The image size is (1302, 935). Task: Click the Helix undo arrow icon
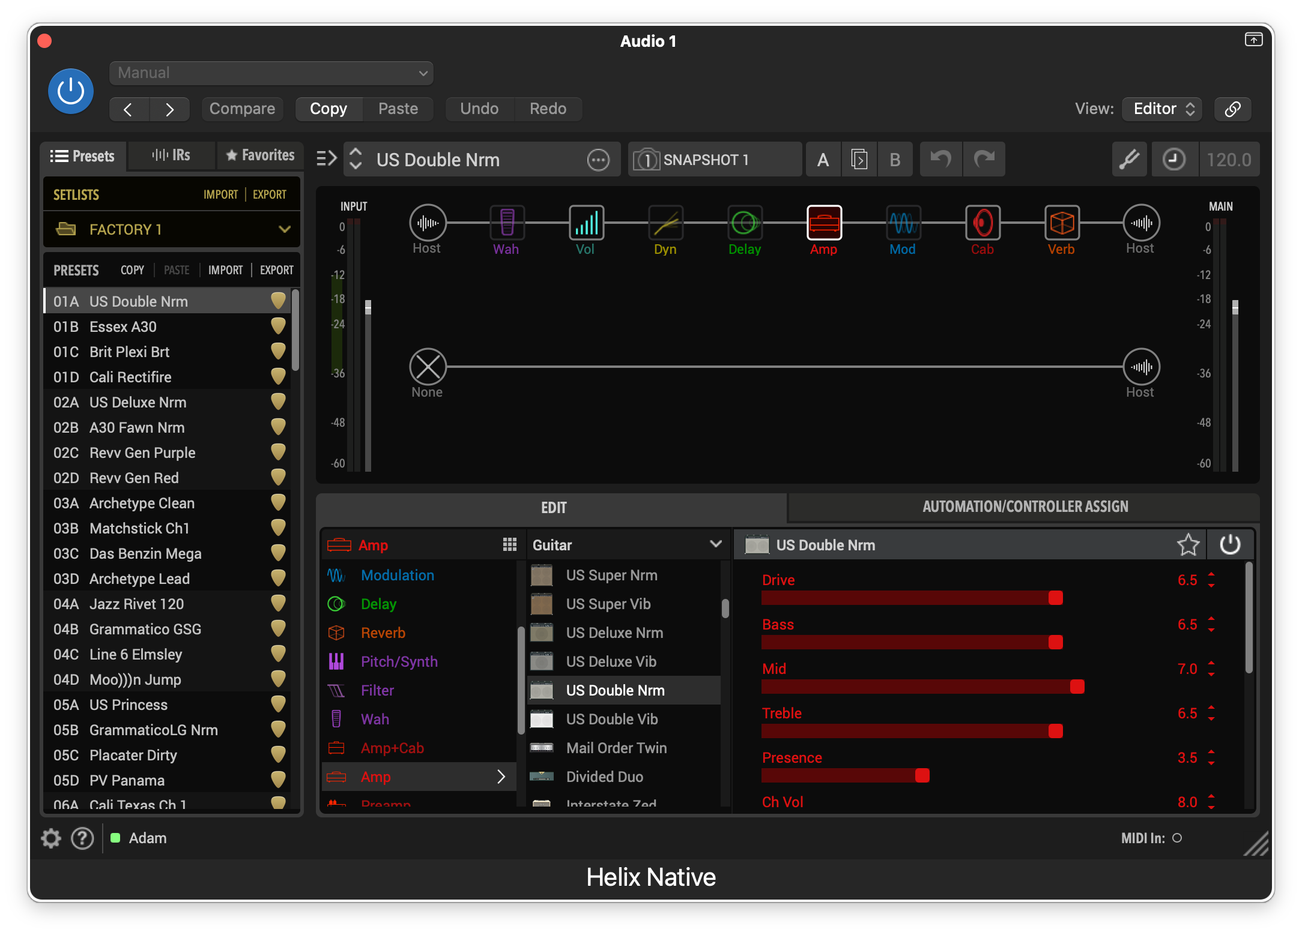(x=940, y=160)
